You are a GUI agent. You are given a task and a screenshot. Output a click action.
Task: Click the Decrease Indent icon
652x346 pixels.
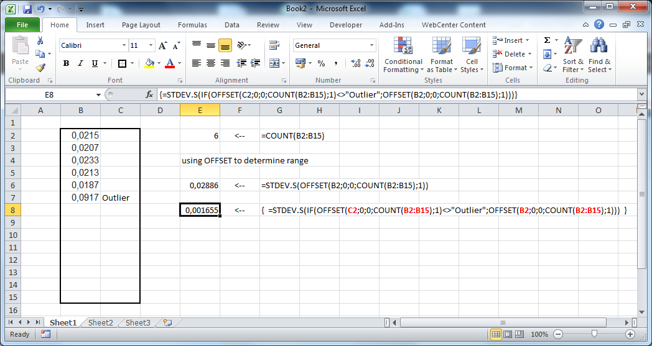(241, 63)
